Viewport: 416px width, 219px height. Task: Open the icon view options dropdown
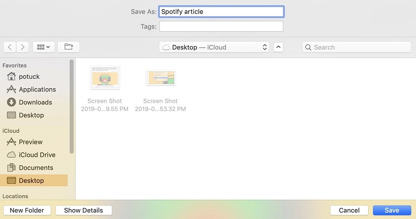[x=44, y=47]
